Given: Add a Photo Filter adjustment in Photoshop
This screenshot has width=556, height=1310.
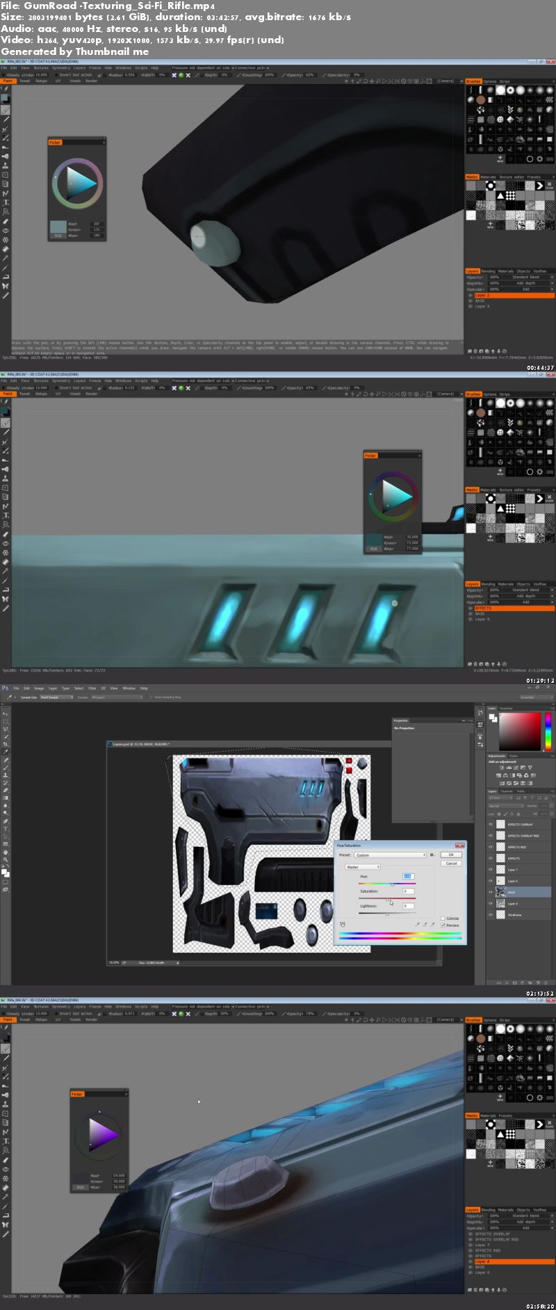Looking at the screenshot, I should 519,775.
